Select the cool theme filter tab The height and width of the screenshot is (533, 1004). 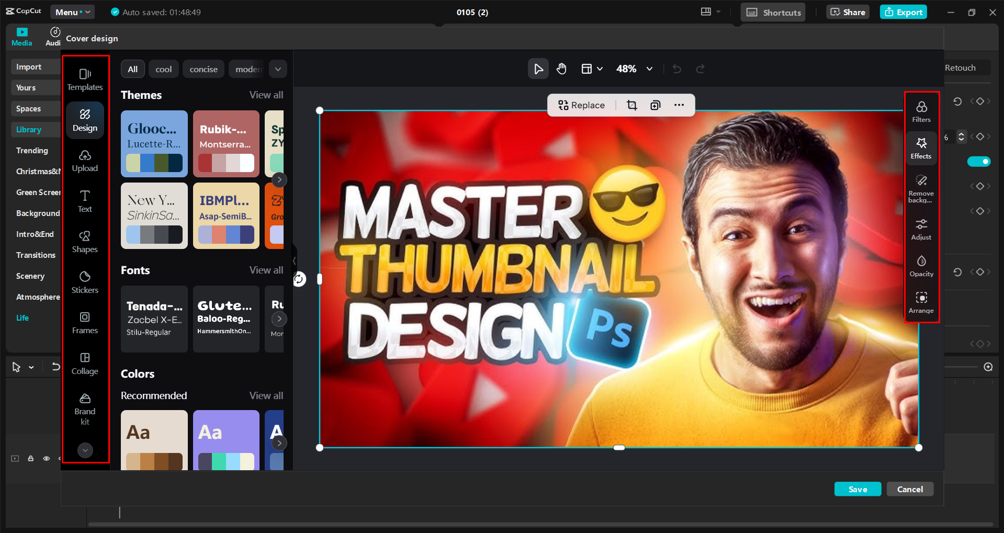pyautogui.click(x=163, y=69)
